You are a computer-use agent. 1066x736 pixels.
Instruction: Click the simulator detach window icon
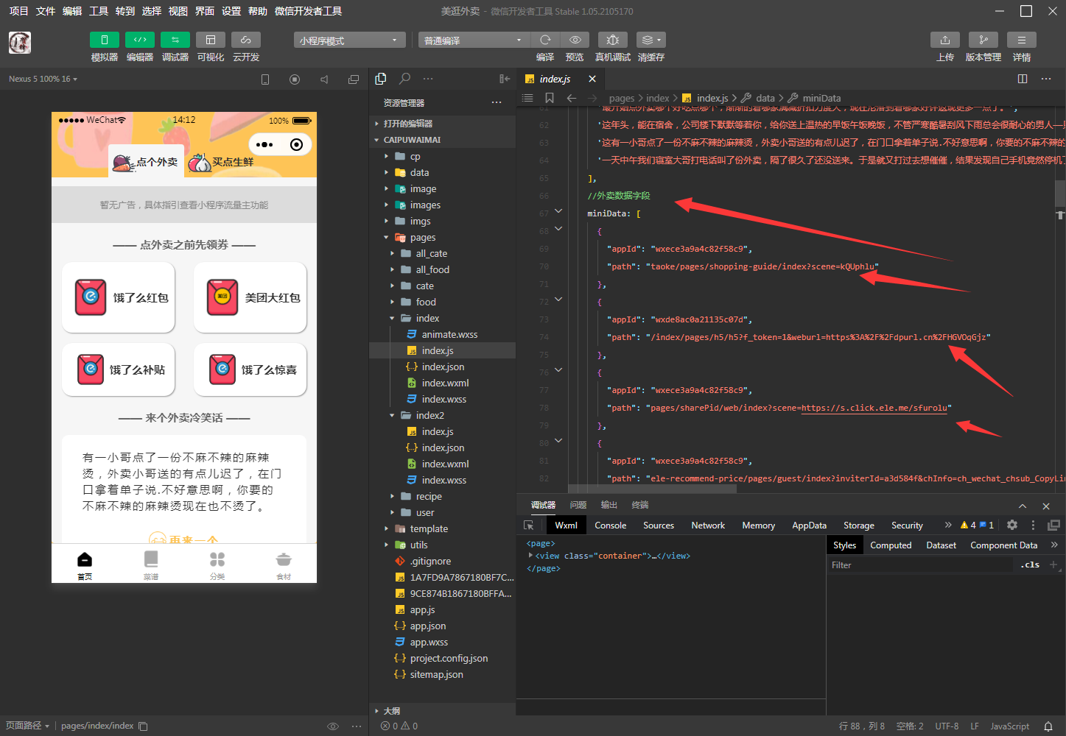(x=354, y=79)
